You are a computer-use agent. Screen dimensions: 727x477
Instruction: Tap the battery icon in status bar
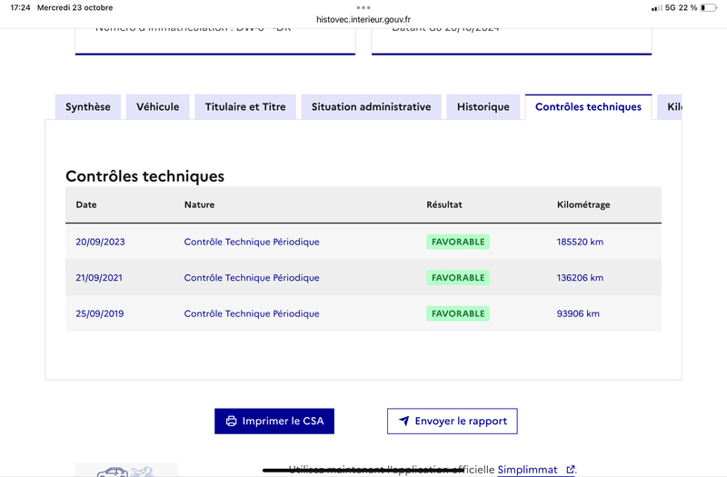click(709, 7)
